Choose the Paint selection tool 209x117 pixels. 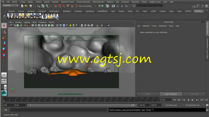pyautogui.click(x=4, y=38)
